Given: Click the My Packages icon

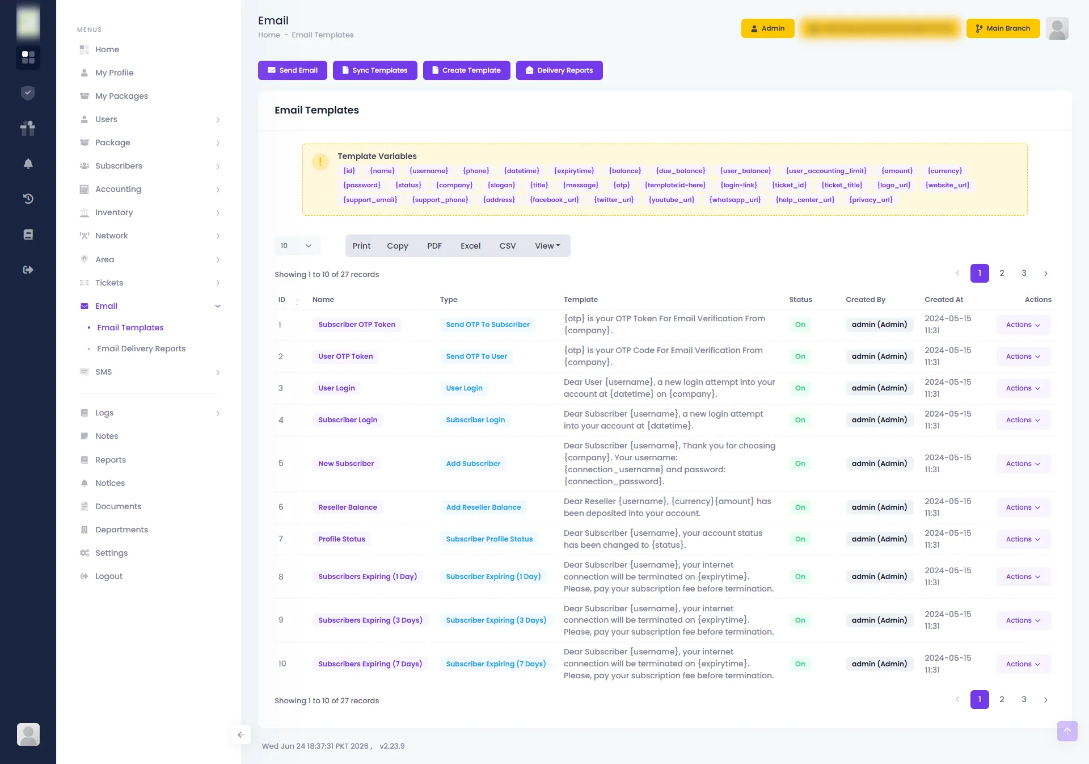Looking at the screenshot, I should (84, 96).
